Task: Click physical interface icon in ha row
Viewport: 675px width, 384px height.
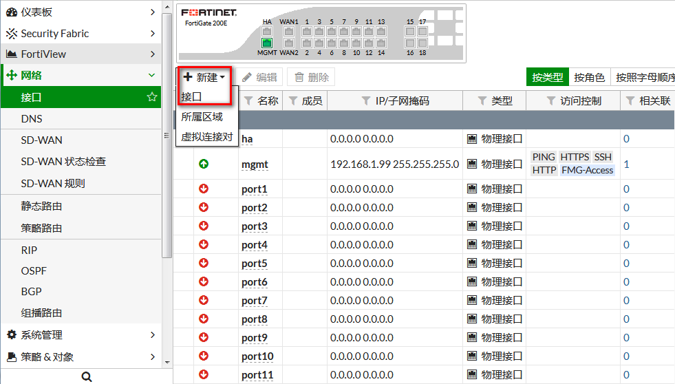Action: 472,139
